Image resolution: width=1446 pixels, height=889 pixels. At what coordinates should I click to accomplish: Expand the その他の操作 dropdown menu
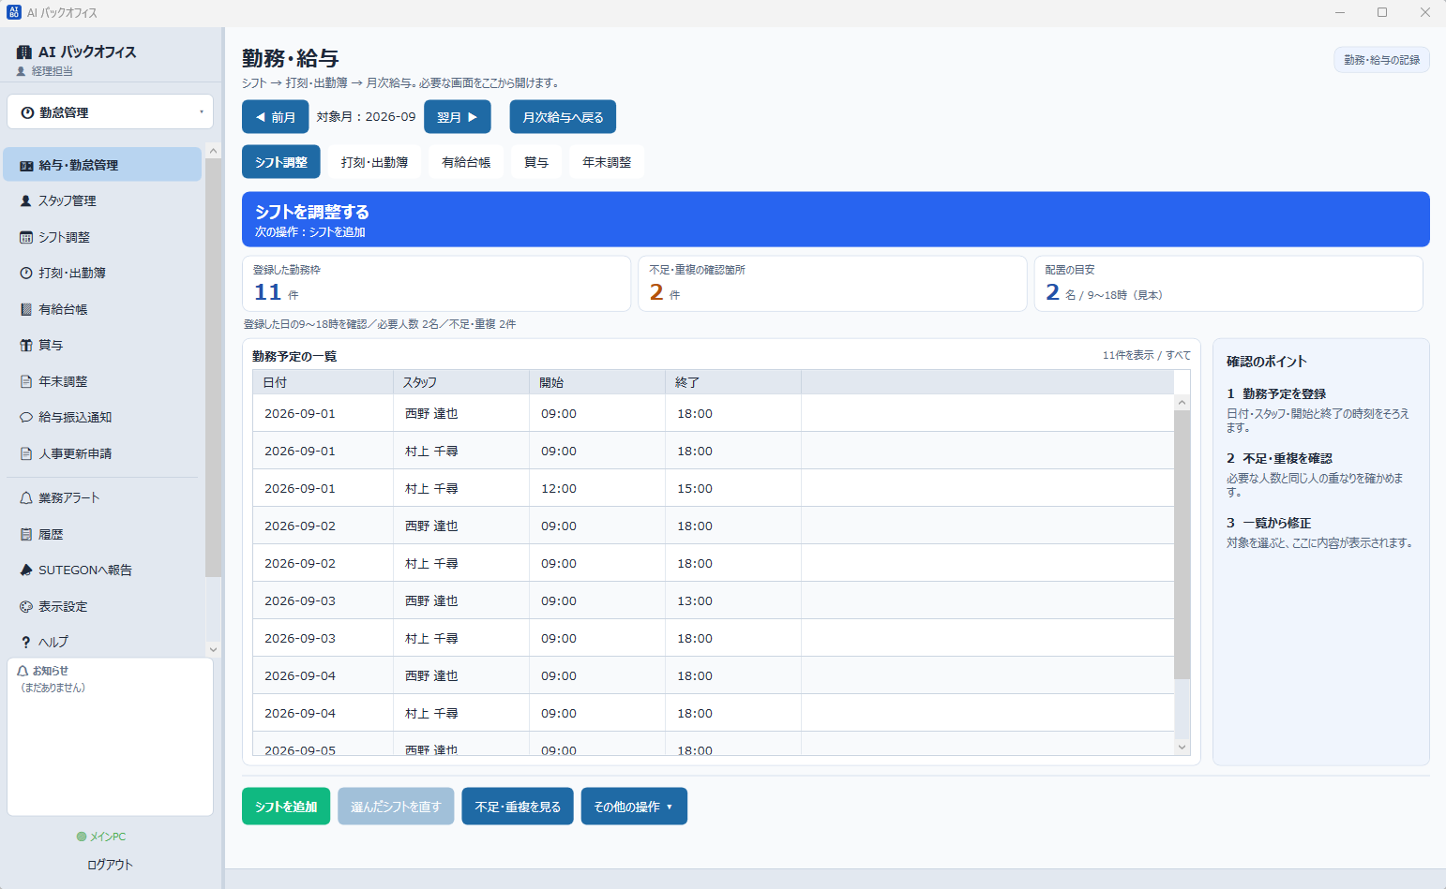(634, 807)
